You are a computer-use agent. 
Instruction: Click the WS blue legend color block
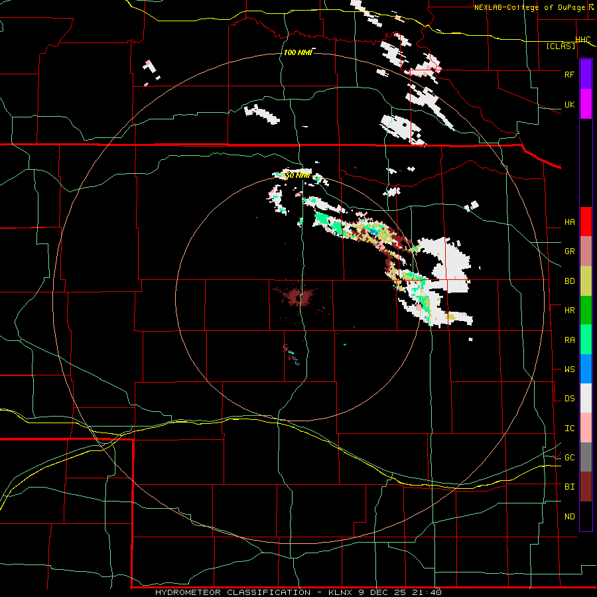click(x=586, y=369)
